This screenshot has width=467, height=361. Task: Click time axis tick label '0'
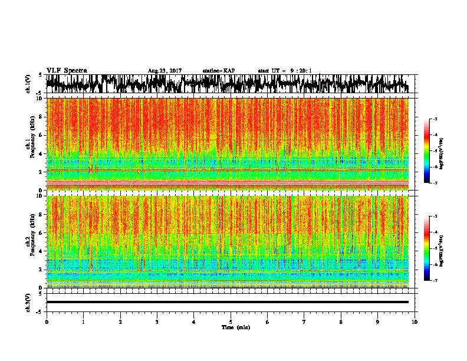(x=47, y=322)
